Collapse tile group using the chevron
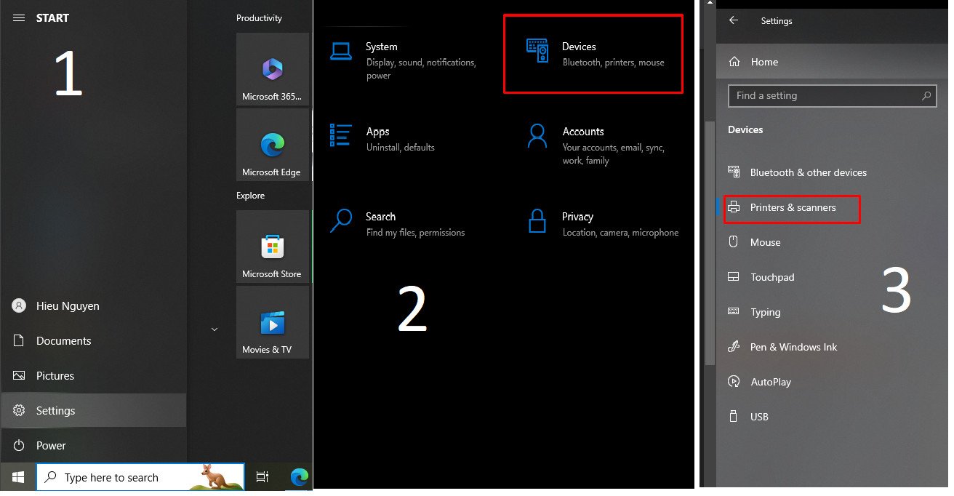Screen dimensions: 954x496 (x=214, y=329)
